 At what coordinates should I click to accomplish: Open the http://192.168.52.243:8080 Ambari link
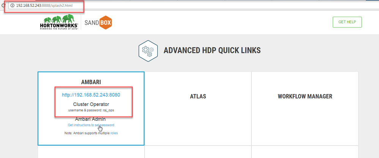pyautogui.click(x=91, y=95)
